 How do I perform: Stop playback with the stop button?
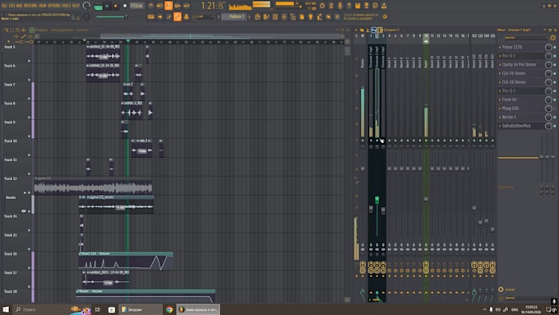pos(116,6)
